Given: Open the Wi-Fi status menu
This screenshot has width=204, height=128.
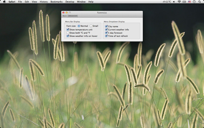Looking at the screenshot, I should click(179, 2).
